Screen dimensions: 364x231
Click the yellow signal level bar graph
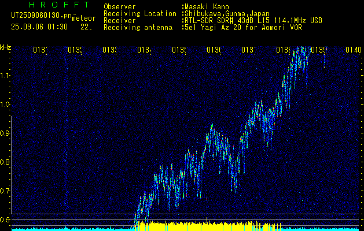(x=208, y=225)
